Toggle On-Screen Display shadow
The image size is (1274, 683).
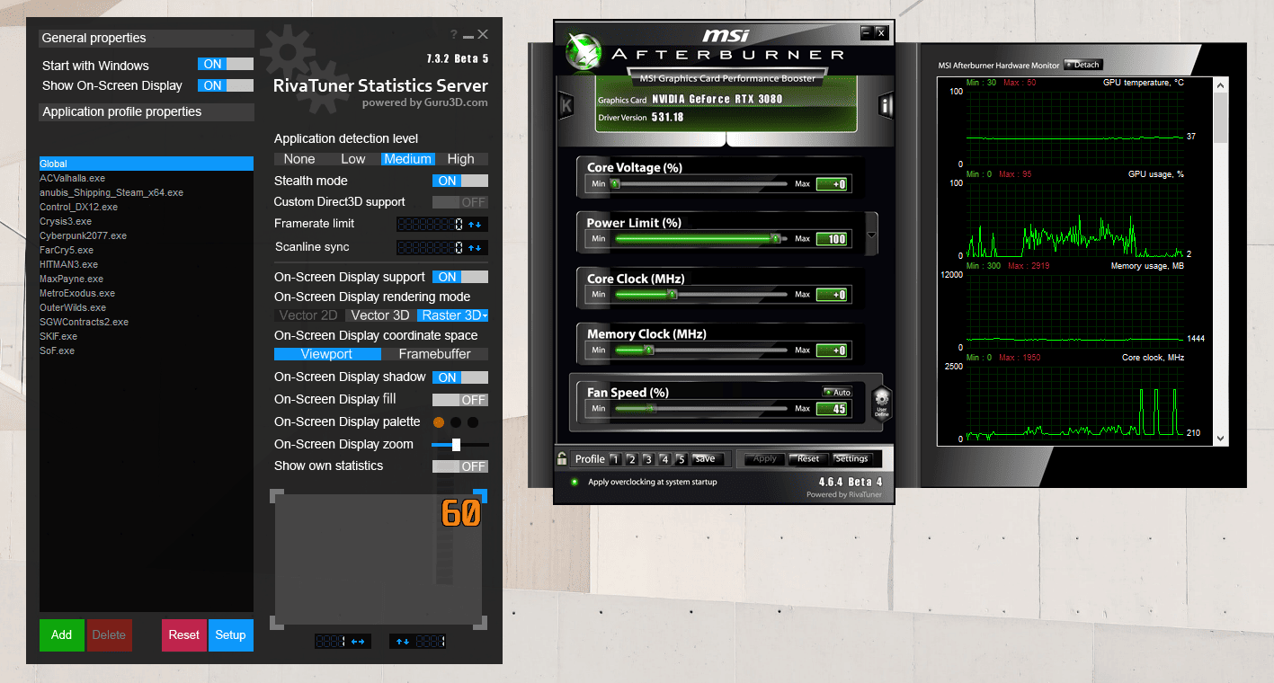click(460, 377)
